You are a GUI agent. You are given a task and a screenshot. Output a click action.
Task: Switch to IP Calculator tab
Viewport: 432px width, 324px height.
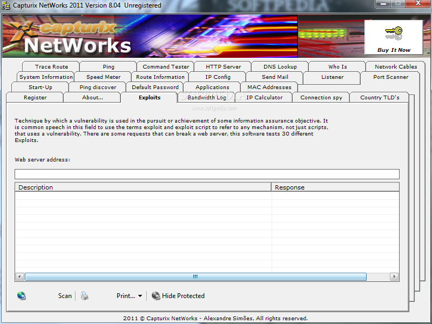point(264,98)
